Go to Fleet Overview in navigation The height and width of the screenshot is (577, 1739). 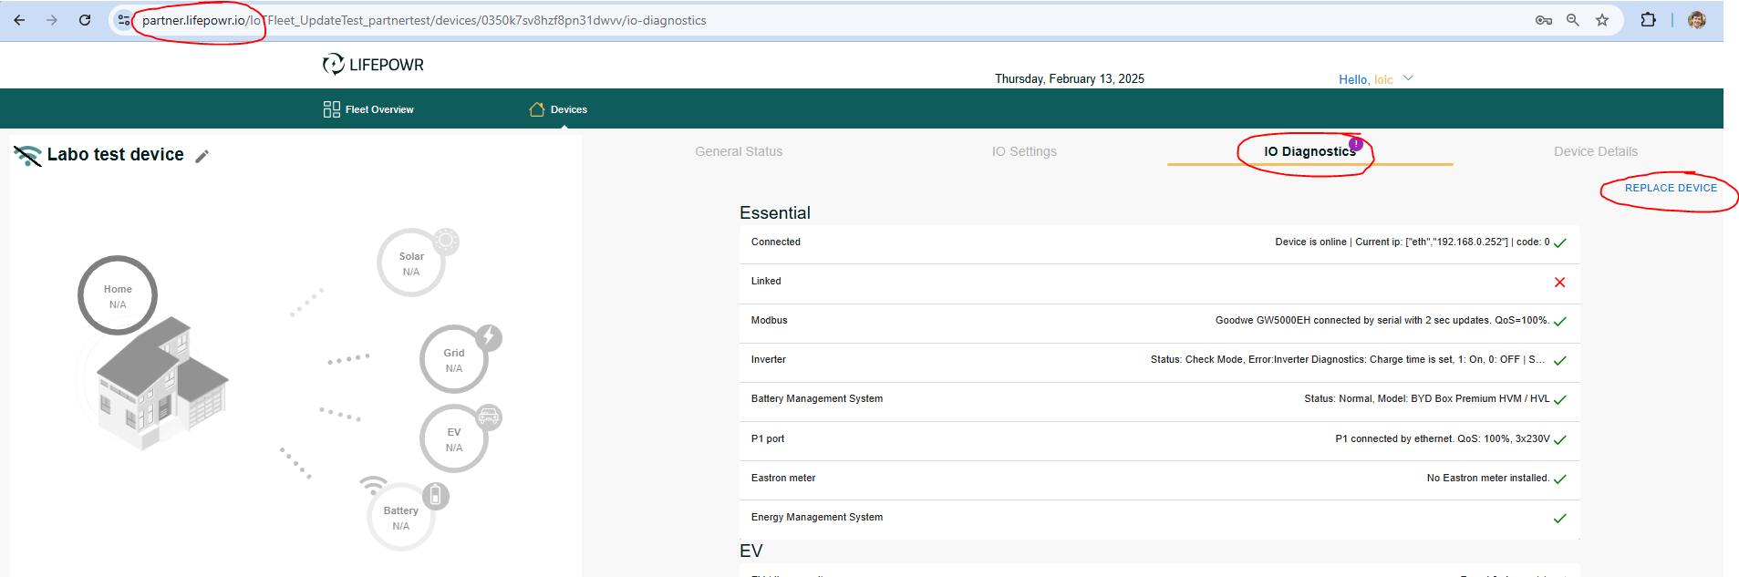(368, 109)
